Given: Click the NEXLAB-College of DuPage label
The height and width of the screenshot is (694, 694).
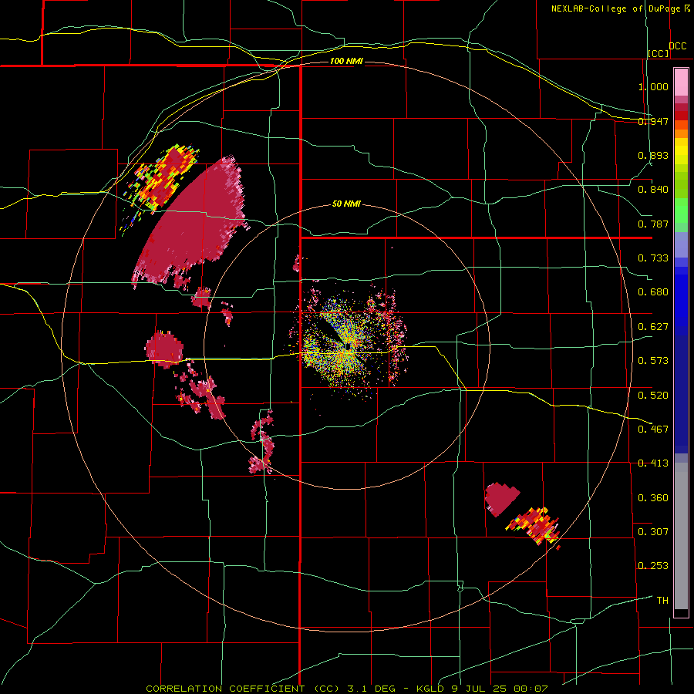Looking at the screenshot, I should click(616, 8).
